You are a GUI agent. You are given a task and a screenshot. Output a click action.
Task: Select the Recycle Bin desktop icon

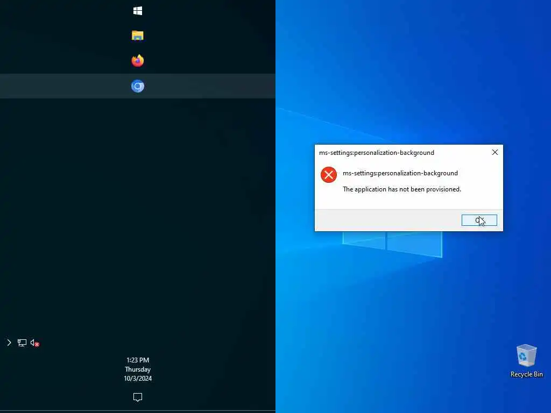tap(526, 361)
